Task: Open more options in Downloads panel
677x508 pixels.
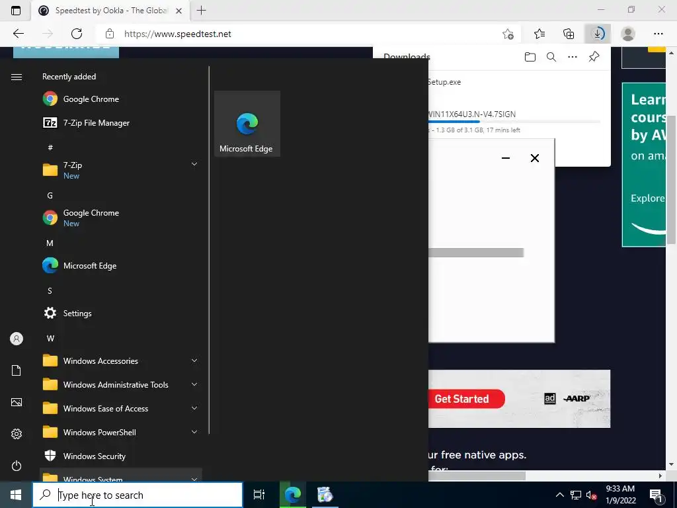Action: pyautogui.click(x=573, y=57)
